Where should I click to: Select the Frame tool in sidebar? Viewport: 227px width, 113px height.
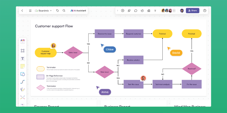click(22, 51)
